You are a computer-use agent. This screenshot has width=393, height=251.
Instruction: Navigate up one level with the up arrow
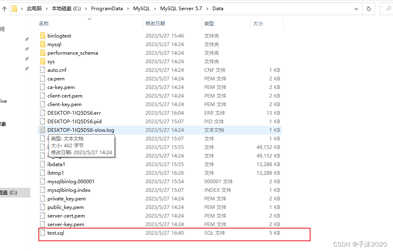click(x=4, y=8)
